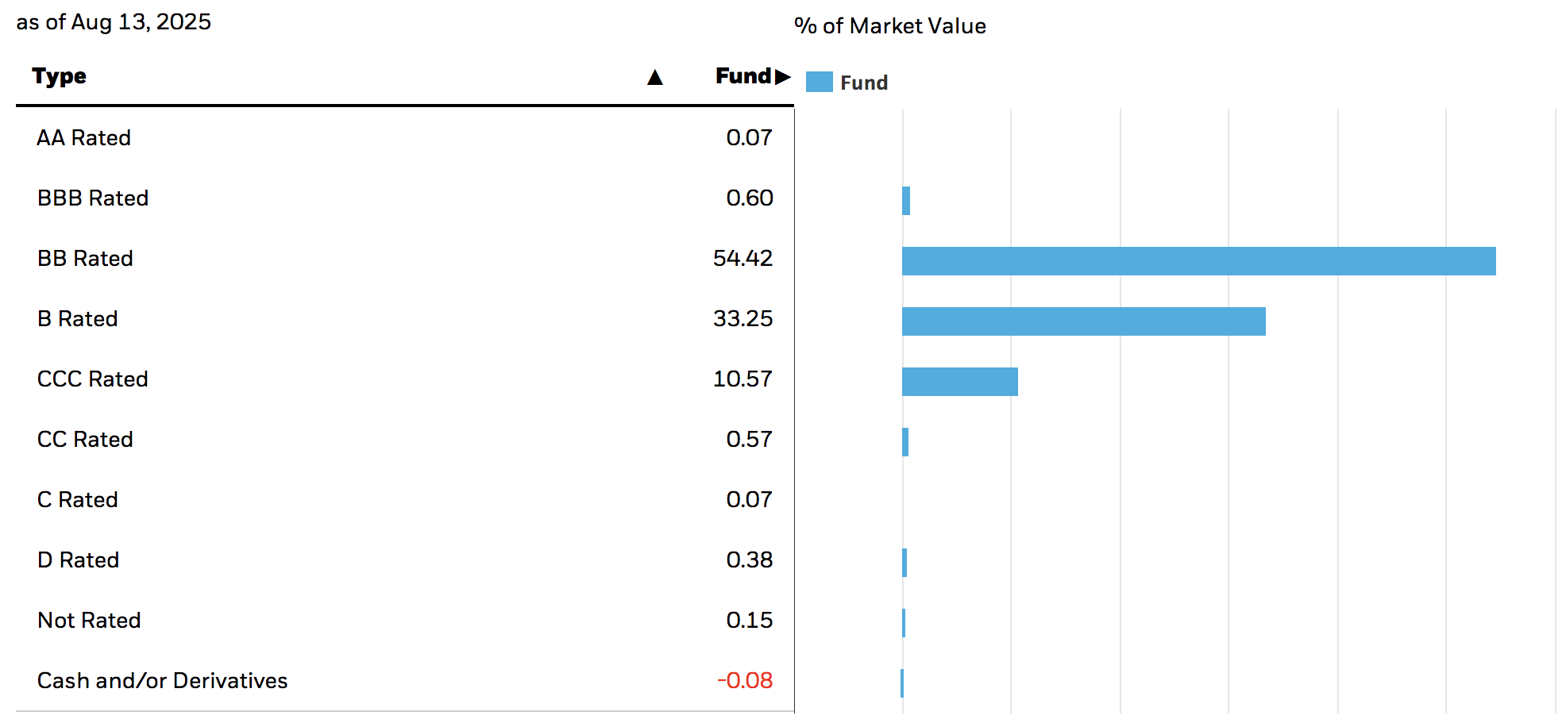Click Cash and/or Derivatives row label
Screen dimensions: 1566x727
[x=162, y=681]
